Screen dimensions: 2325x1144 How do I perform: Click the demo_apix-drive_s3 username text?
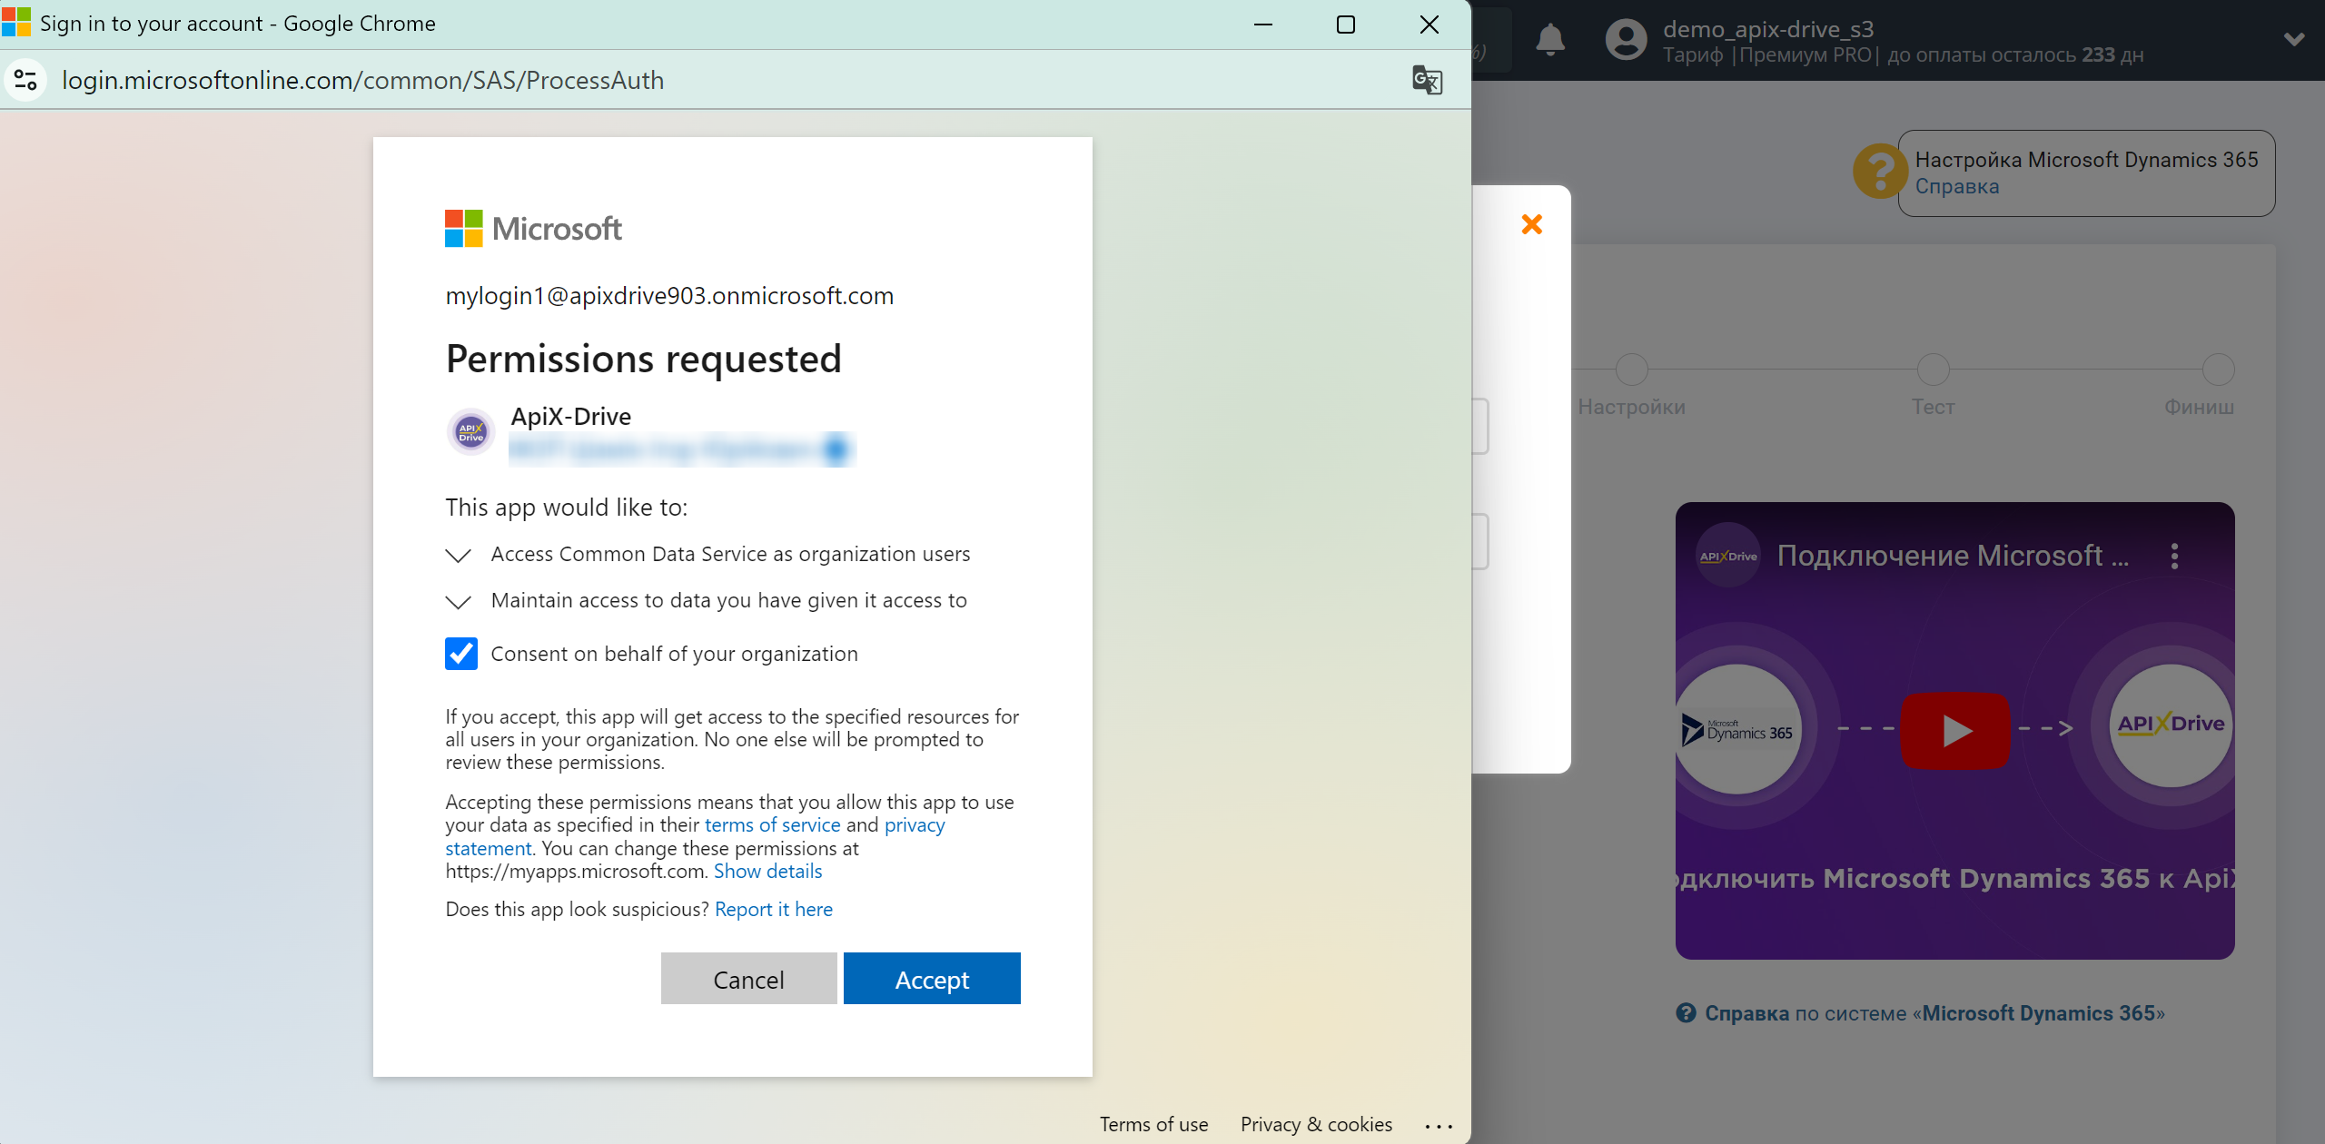click(x=1768, y=29)
